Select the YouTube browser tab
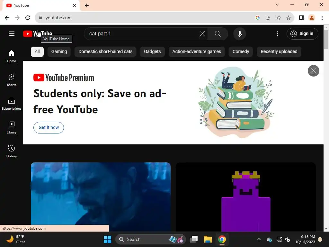 41,5
